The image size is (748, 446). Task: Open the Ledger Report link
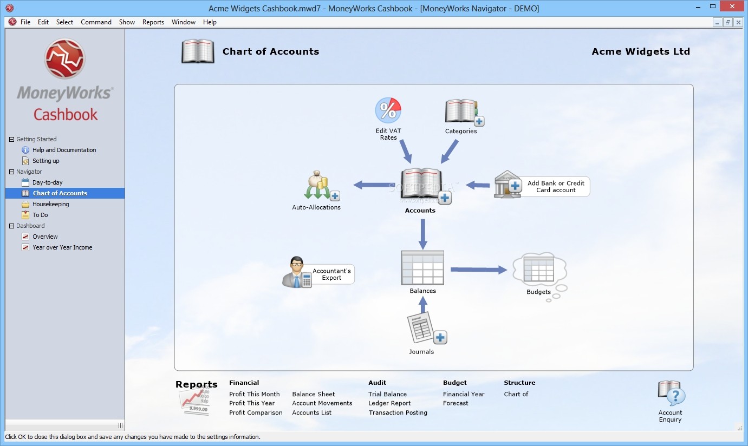pyautogui.click(x=390, y=403)
